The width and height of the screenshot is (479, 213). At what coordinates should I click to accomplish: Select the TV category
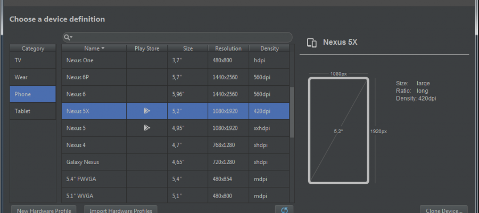point(32,61)
